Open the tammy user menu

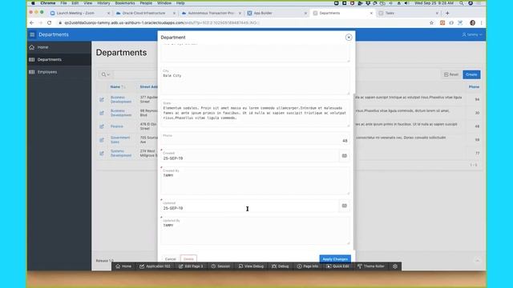pos(472,34)
